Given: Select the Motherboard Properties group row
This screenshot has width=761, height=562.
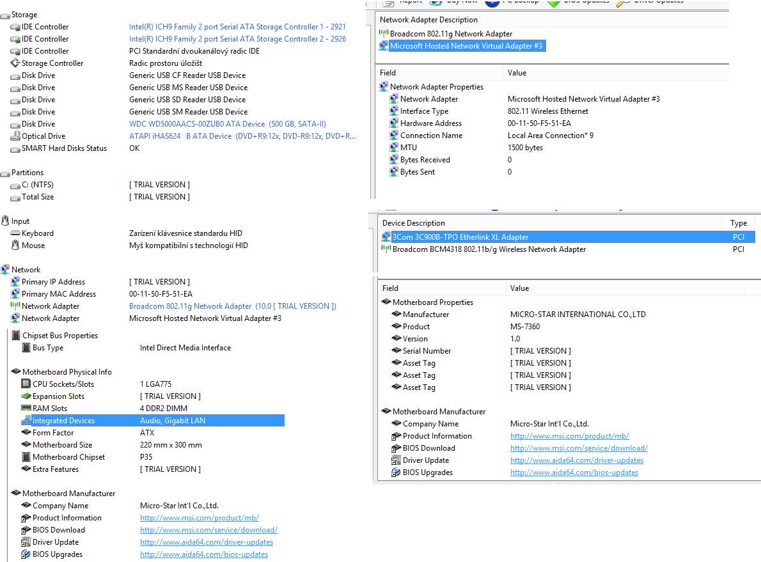Looking at the screenshot, I should (x=433, y=302).
